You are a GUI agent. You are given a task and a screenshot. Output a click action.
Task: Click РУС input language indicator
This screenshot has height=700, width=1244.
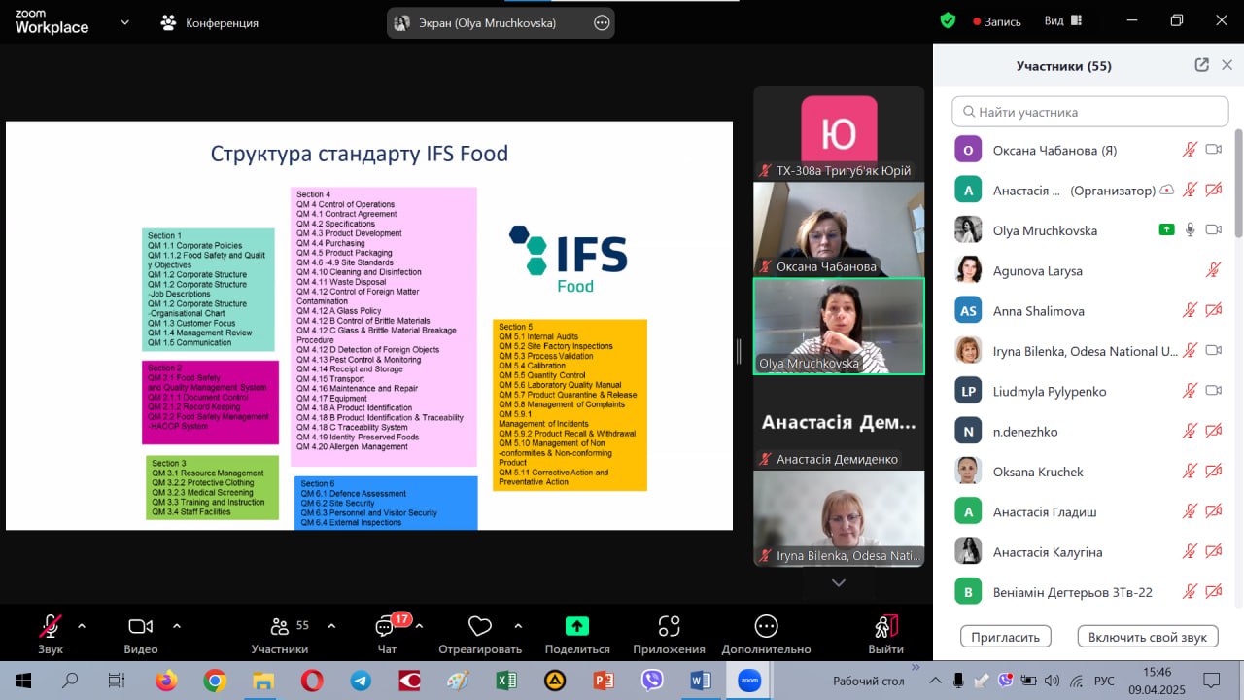[x=1105, y=681]
